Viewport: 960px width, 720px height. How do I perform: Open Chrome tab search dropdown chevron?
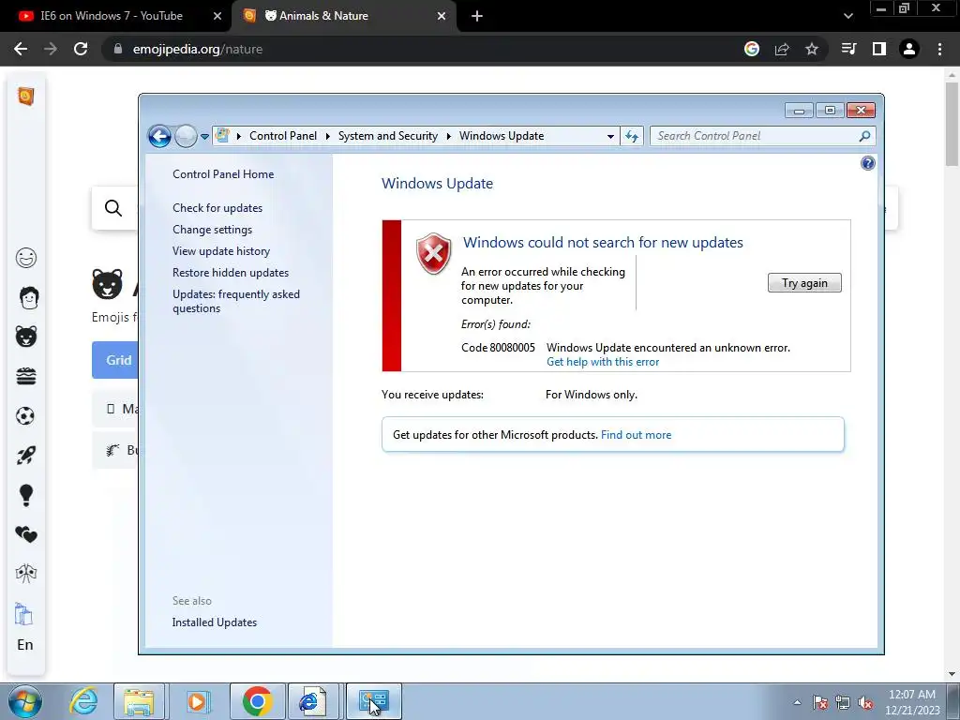tap(847, 16)
